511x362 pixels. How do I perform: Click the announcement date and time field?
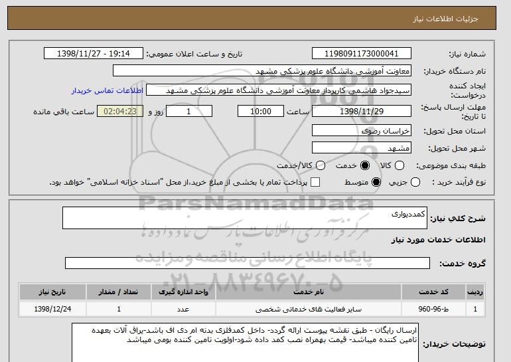click(94, 54)
